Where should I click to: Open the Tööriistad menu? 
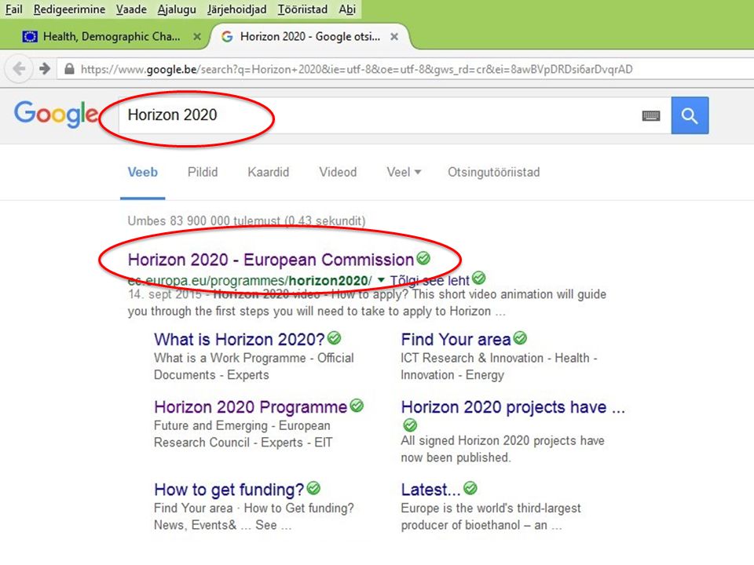coord(302,9)
